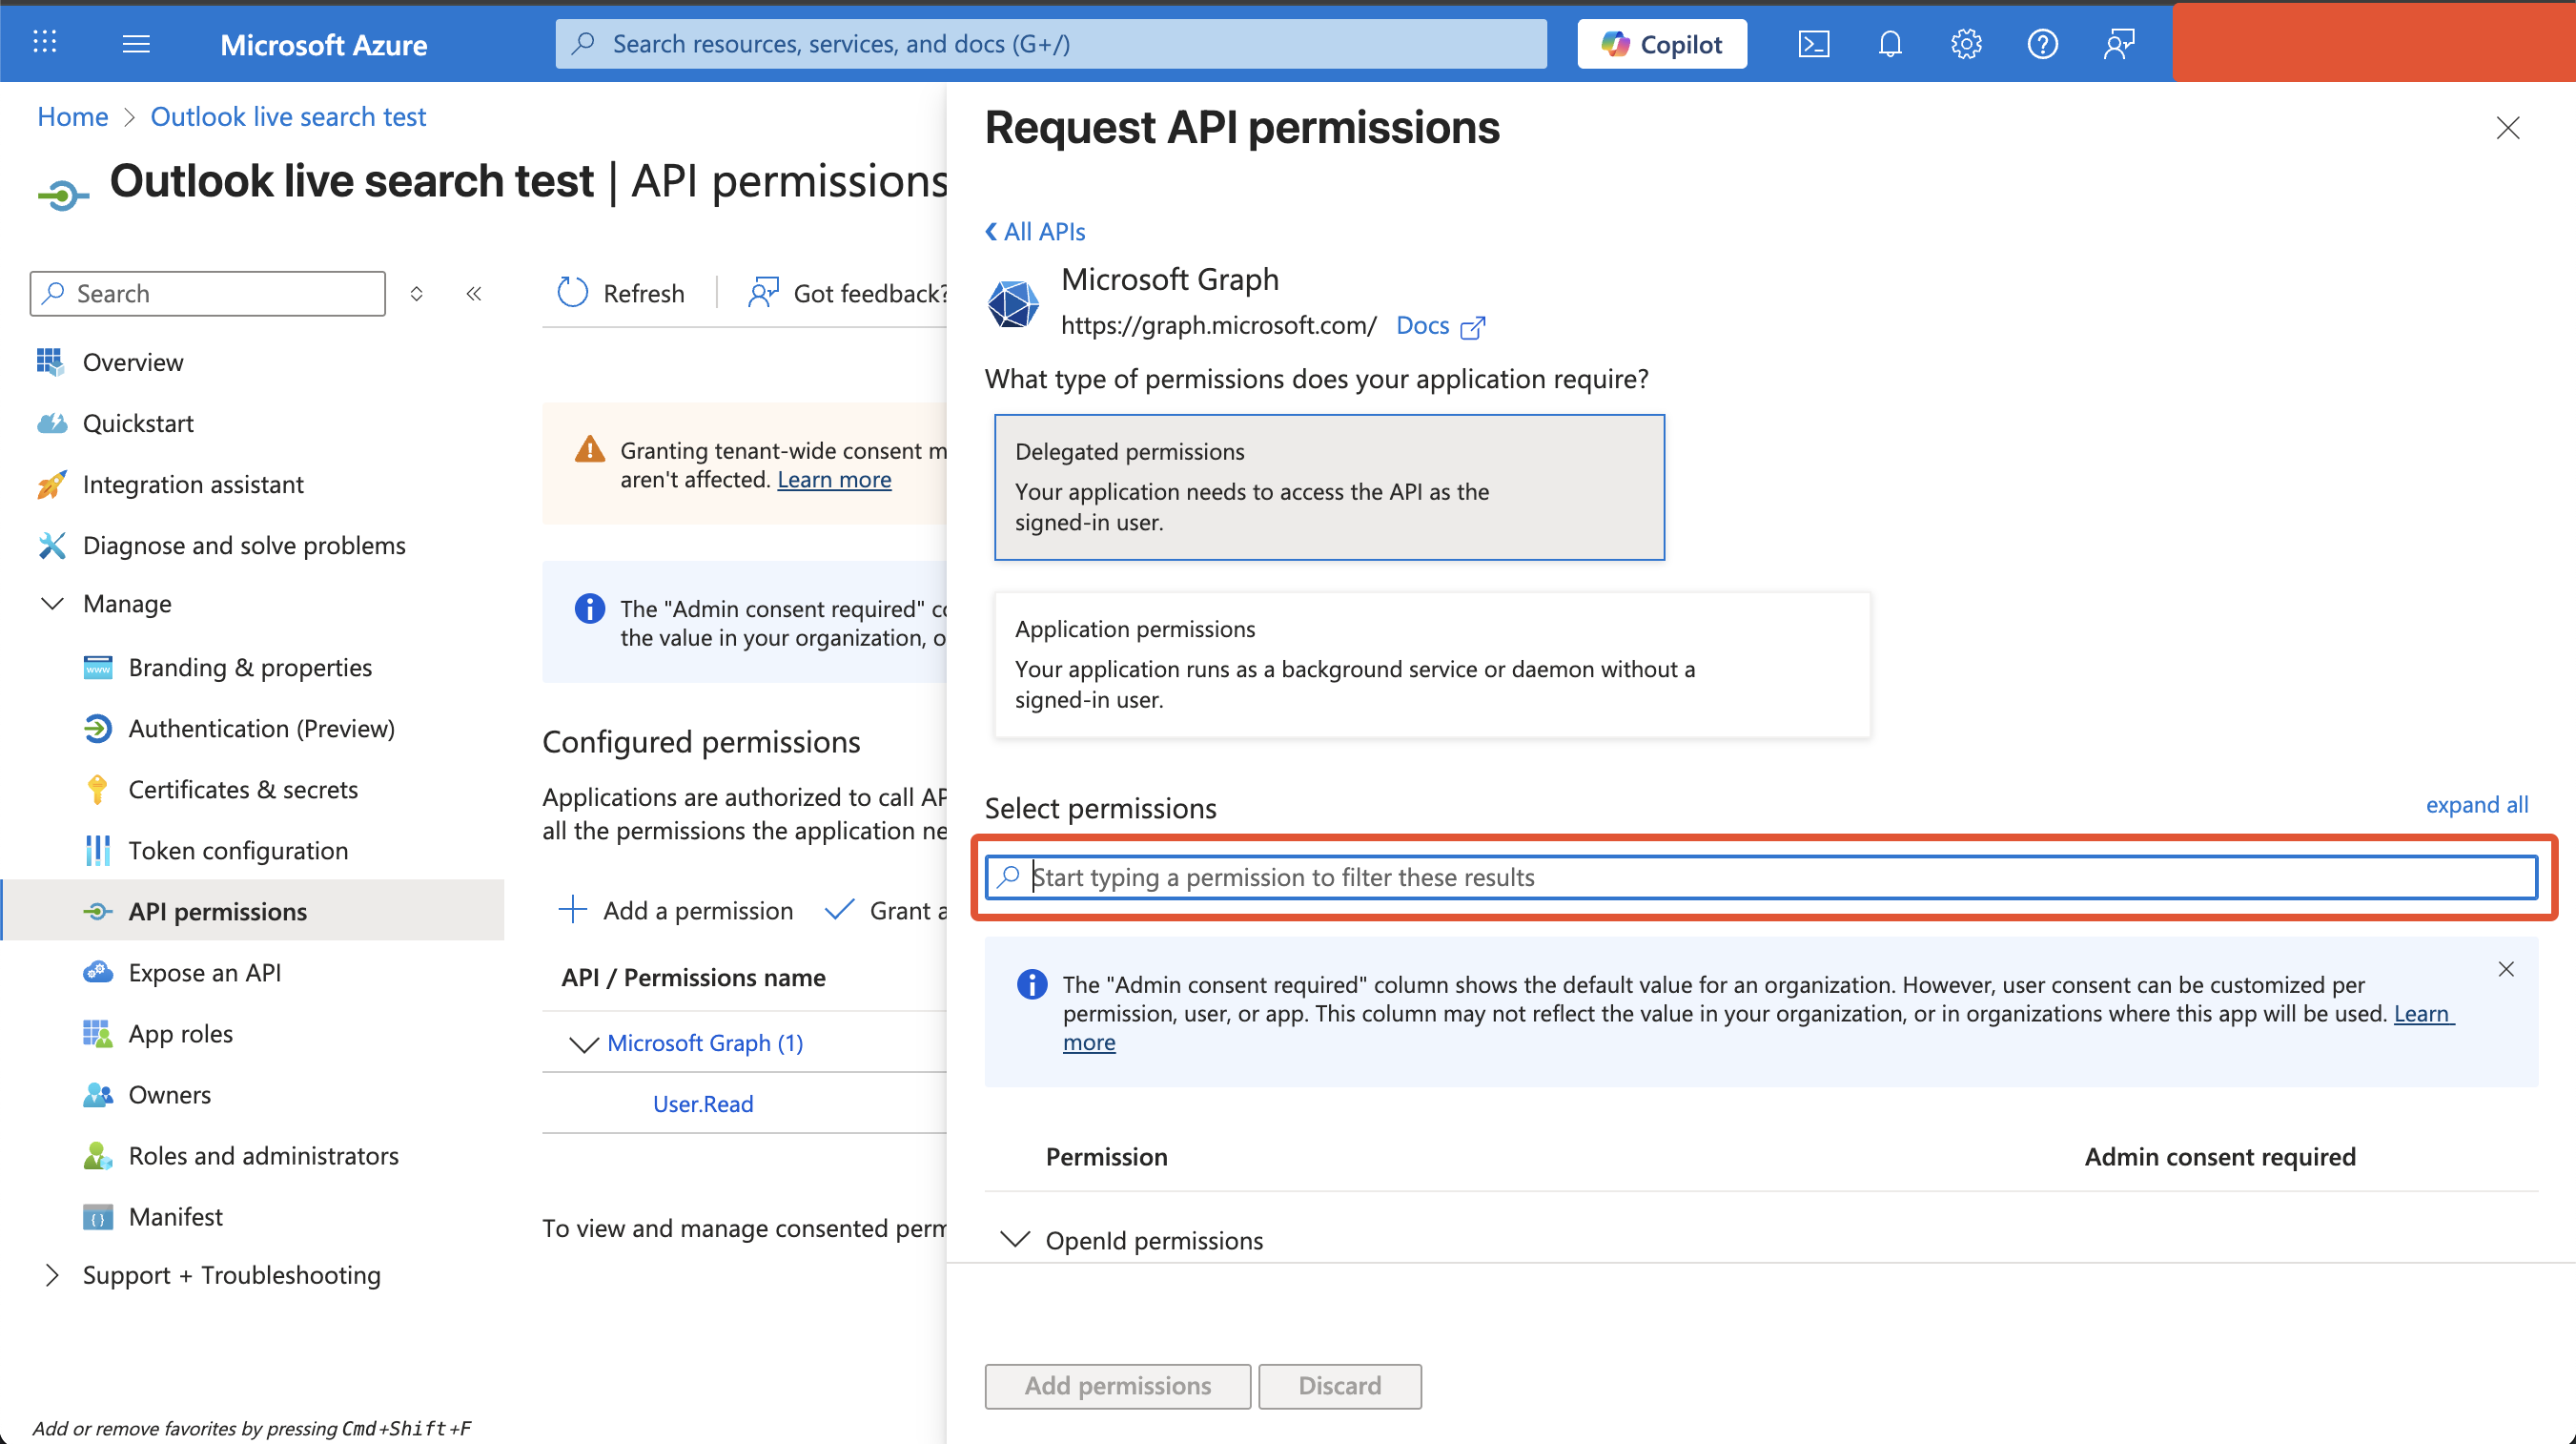The width and height of the screenshot is (2576, 1444).
Task: Open the portal hamburger menu
Action: point(136,44)
